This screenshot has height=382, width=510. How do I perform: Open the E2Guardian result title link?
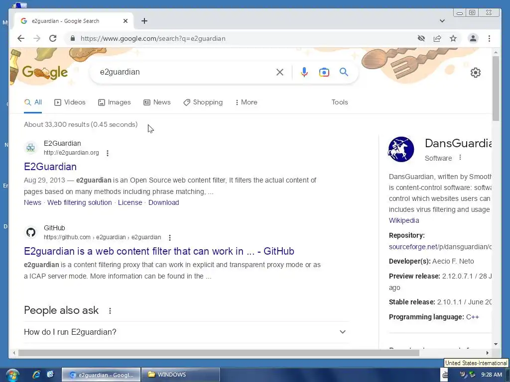click(50, 167)
